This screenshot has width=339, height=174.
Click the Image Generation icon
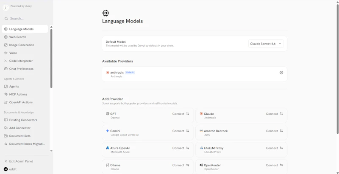pos(6,45)
